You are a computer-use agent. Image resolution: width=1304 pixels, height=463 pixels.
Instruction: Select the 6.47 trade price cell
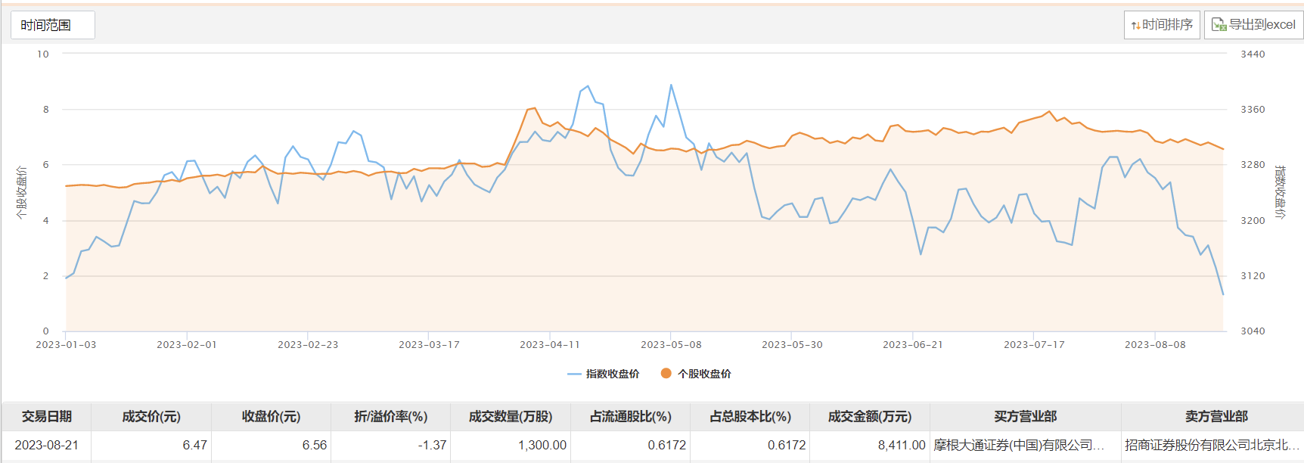(x=151, y=445)
